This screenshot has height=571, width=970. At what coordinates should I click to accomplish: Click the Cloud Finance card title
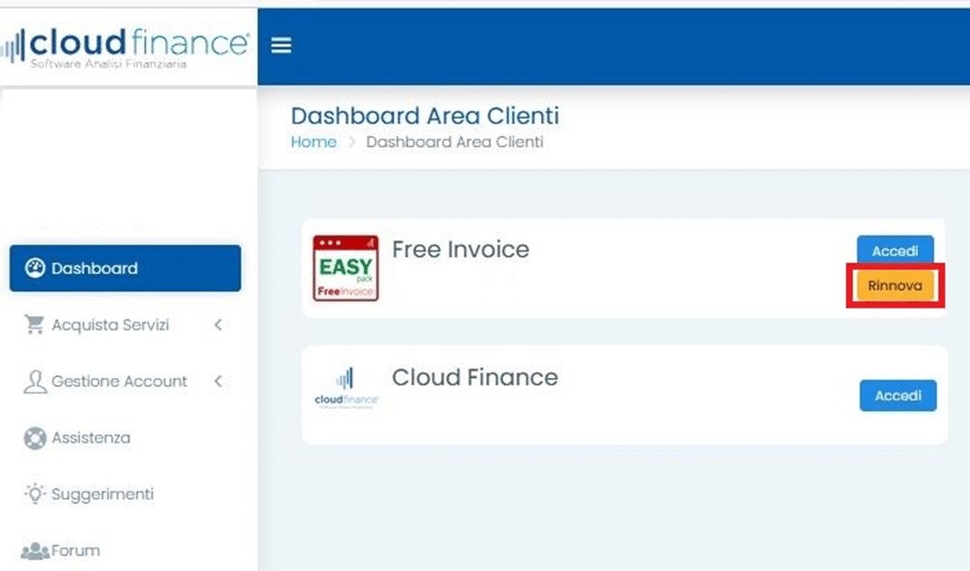click(475, 377)
